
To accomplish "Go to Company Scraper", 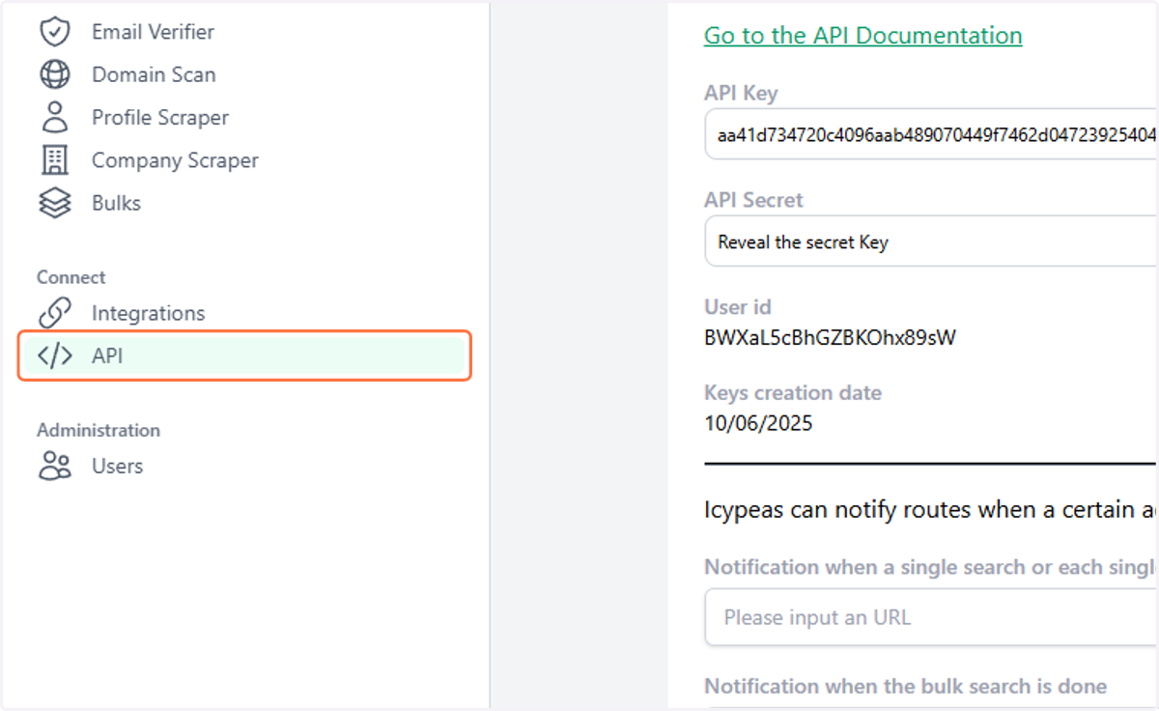I will pos(175,160).
